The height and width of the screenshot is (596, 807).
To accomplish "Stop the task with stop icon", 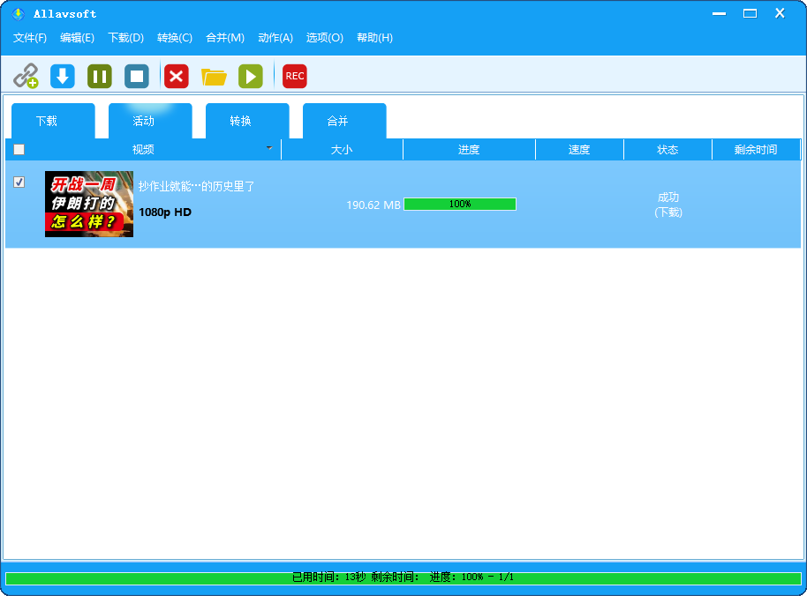I will [x=137, y=76].
